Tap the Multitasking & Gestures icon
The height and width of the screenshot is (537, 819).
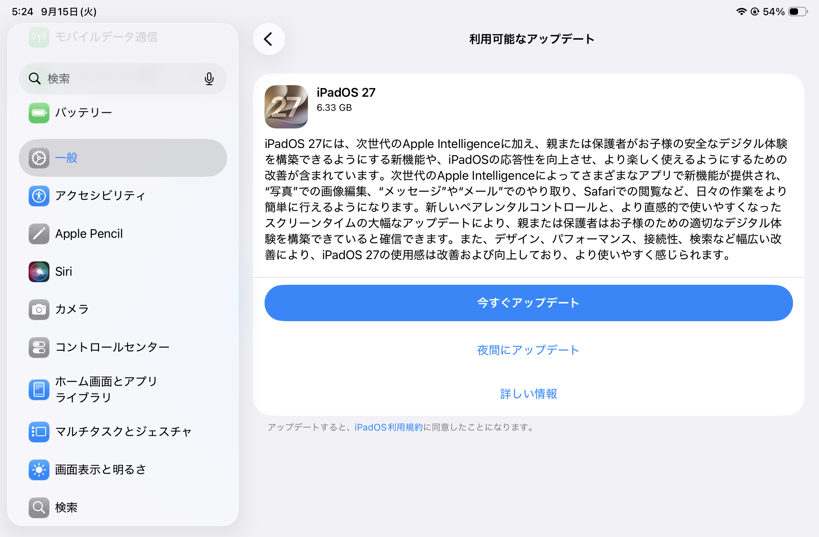pyautogui.click(x=39, y=432)
